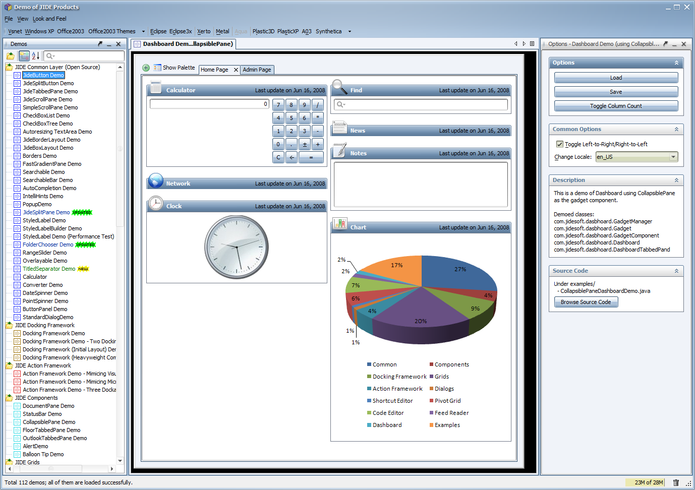Image resolution: width=695 pixels, height=490 pixels.
Task: Click the Save button
Action: 616,92
